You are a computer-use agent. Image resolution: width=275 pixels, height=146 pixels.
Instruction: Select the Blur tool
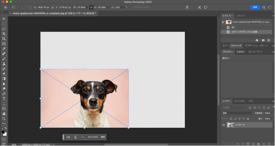coord(4,84)
